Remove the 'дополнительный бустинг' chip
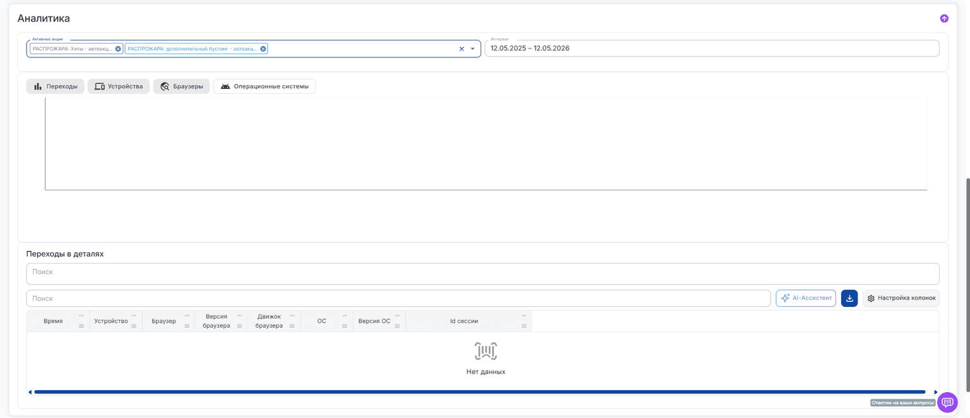970x418 pixels. click(x=263, y=49)
